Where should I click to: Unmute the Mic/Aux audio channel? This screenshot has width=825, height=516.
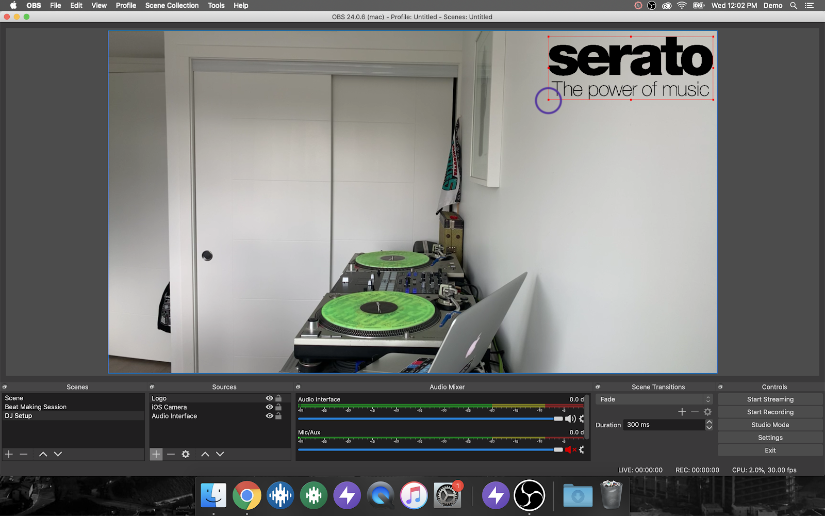pos(570,450)
